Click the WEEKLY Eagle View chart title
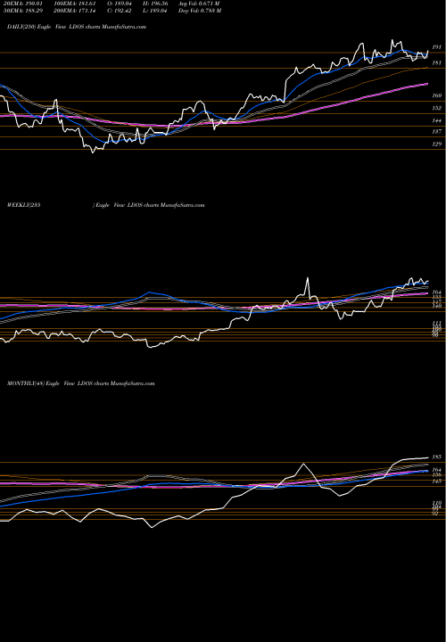The height and width of the screenshot is (642, 446). pos(105,205)
